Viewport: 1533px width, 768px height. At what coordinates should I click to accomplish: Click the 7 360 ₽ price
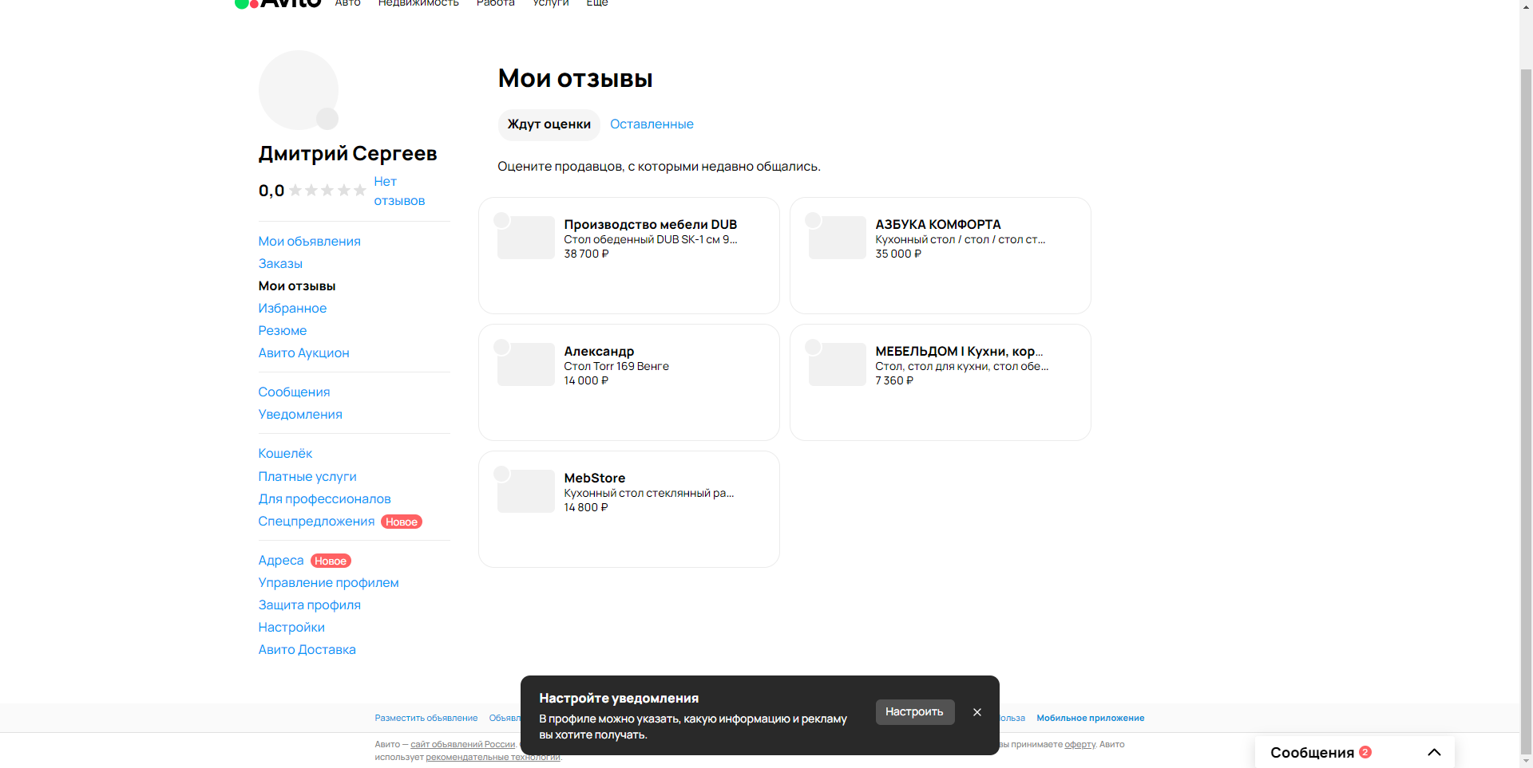point(894,380)
